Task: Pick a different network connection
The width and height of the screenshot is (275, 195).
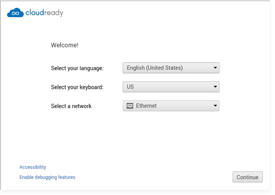Action: 171,106
